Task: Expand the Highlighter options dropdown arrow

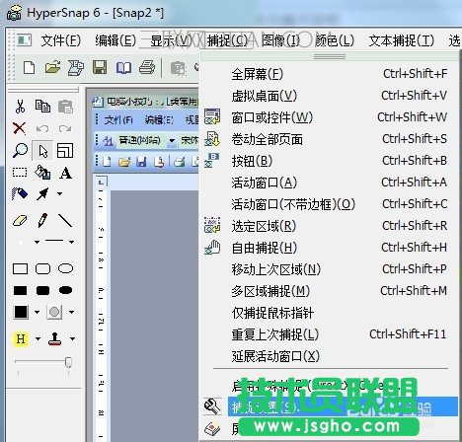Action: (x=38, y=338)
